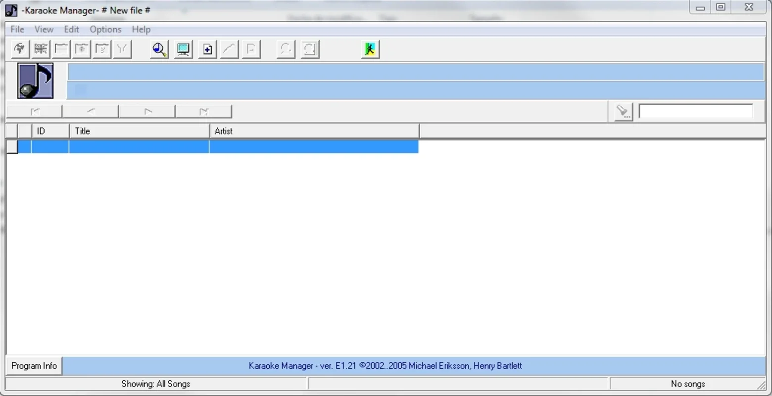Sort by the Artist column header

pyautogui.click(x=314, y=131)
